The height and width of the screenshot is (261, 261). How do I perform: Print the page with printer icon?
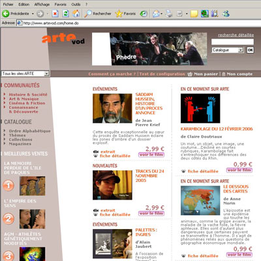pos(169,14)
